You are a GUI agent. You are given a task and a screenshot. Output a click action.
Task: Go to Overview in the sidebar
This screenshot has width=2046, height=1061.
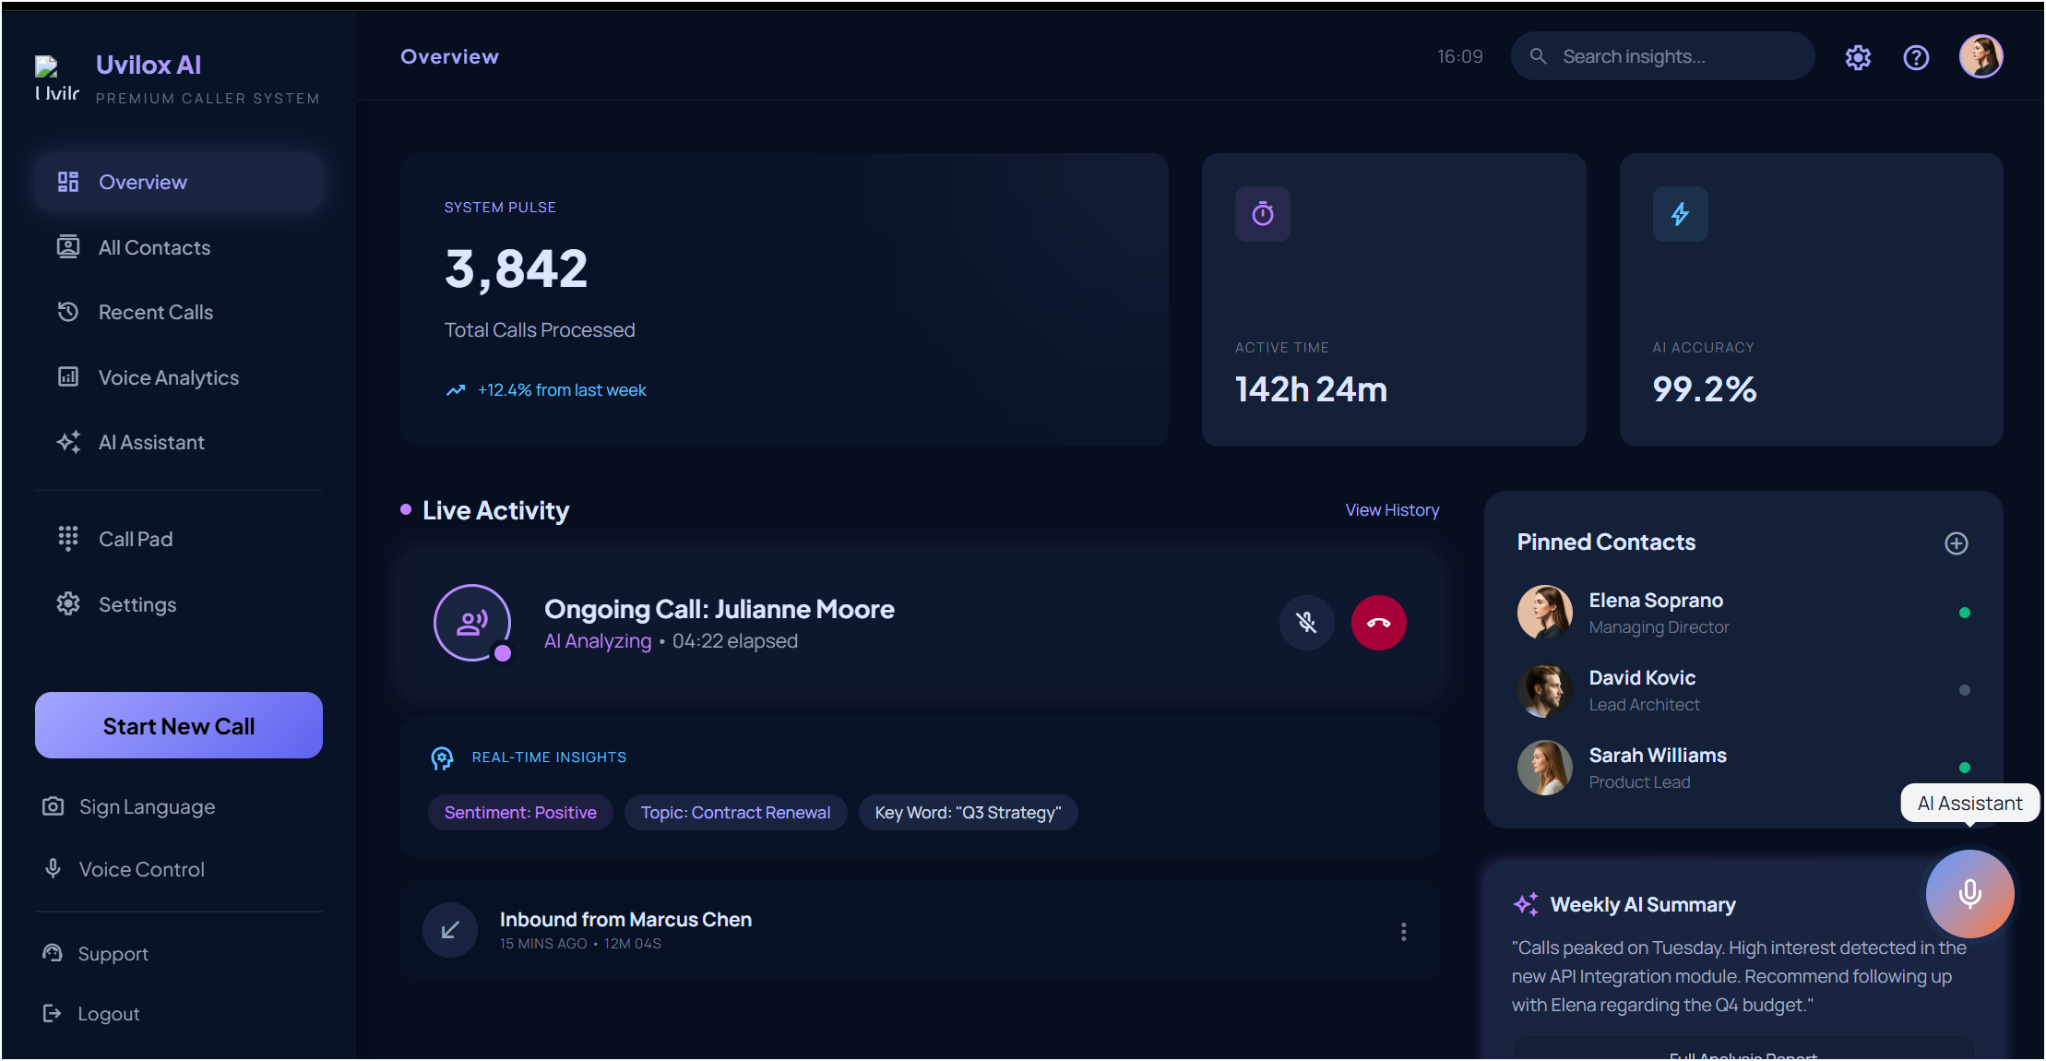(179, 182)
